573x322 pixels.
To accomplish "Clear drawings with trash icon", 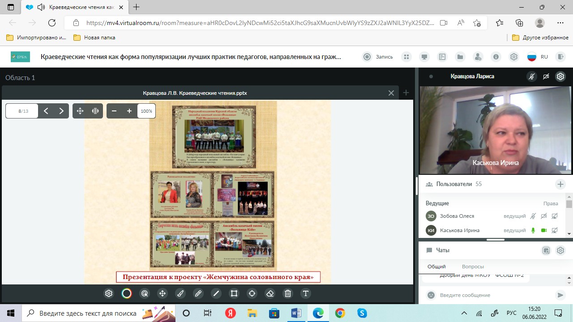I will tap(288, 293).
